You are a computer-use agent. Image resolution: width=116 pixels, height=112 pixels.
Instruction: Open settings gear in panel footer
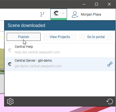pos(10,101)
